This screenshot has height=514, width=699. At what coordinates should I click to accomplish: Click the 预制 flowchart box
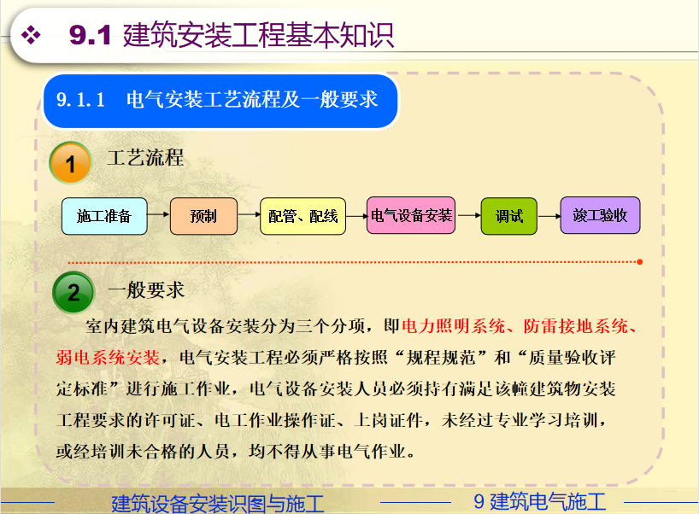coord(203,216)
